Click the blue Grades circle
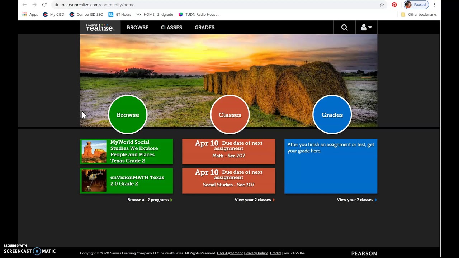 click(332, 115)
